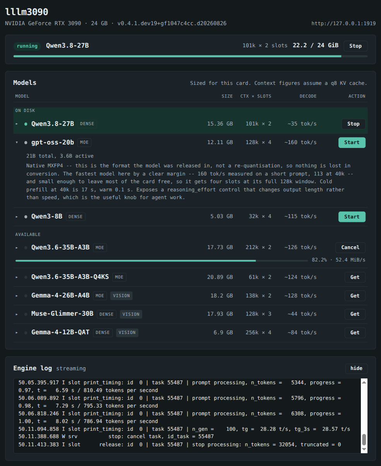The width and height of the screenshot is (381, 466).
Task: Click the lllm3090 page title
Action: click(x=27, y=12)
